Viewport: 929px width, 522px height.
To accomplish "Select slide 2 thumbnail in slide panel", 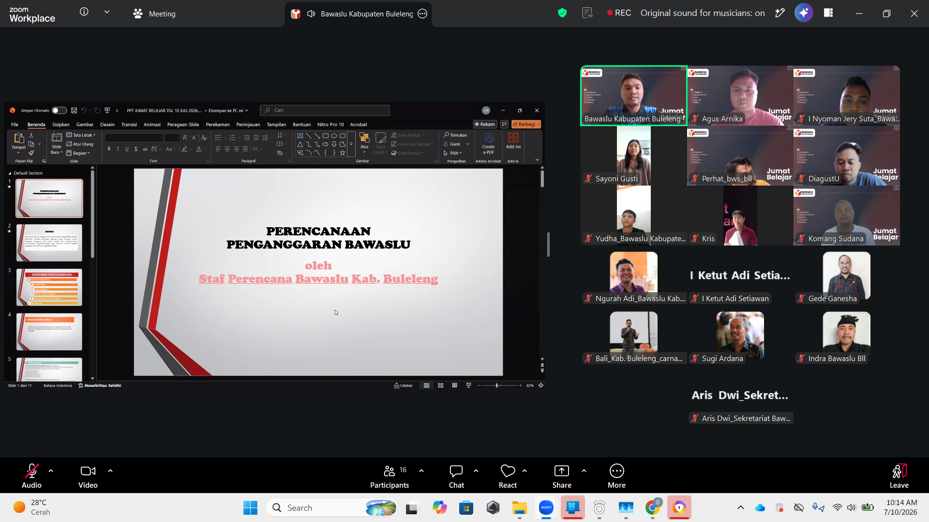I will (x=49, y=243).
